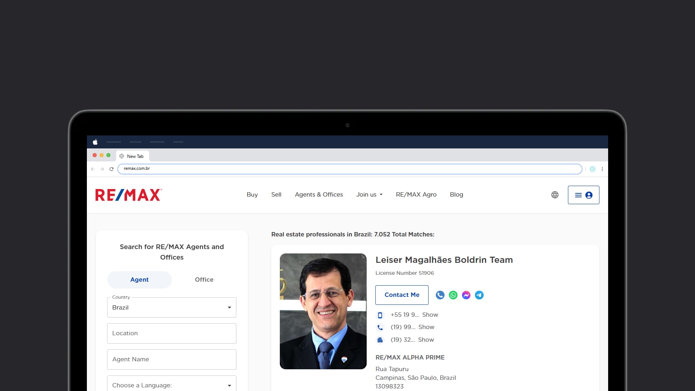Click the Messenger contact icon
The width and height of the screenshot is (695, 391).
coord(466,295)
